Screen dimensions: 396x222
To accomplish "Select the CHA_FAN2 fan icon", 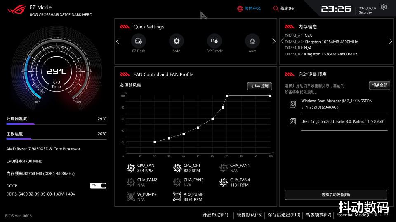I will click(x=131, y=182).
